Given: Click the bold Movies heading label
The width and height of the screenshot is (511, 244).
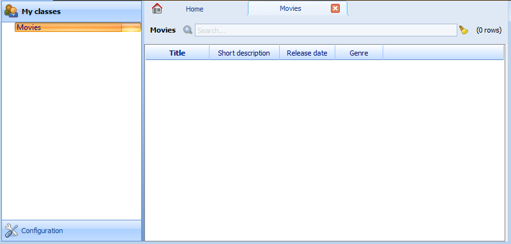Looking at the screenshot, I should (163, 30).
